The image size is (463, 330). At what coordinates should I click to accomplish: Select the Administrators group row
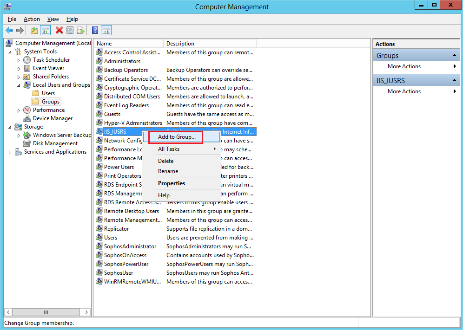click(122, 61)
